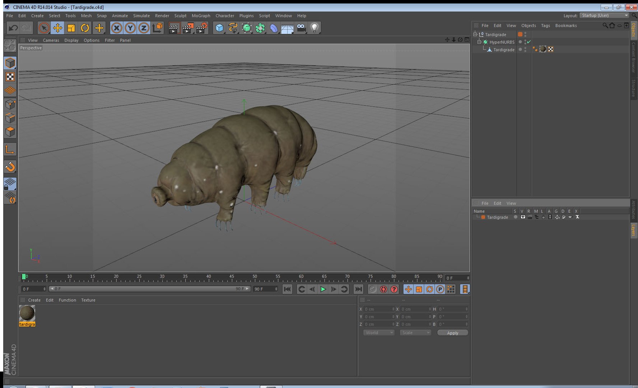Open the MoGraph menu
Screen dimensions: 638x388
pos(201,16)
